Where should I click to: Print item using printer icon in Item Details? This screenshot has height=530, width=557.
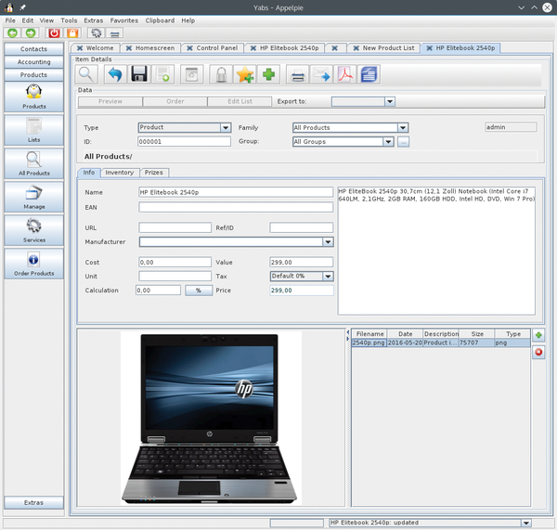coord(297,74)
